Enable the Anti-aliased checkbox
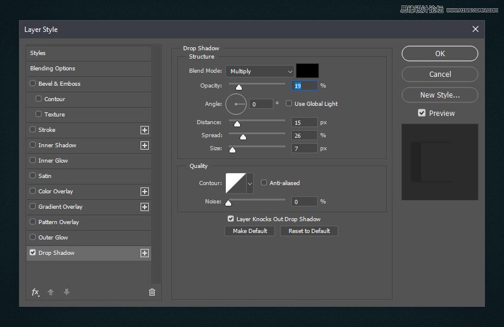Viewport: 504px width, 327px height. (x=264, y=183)
